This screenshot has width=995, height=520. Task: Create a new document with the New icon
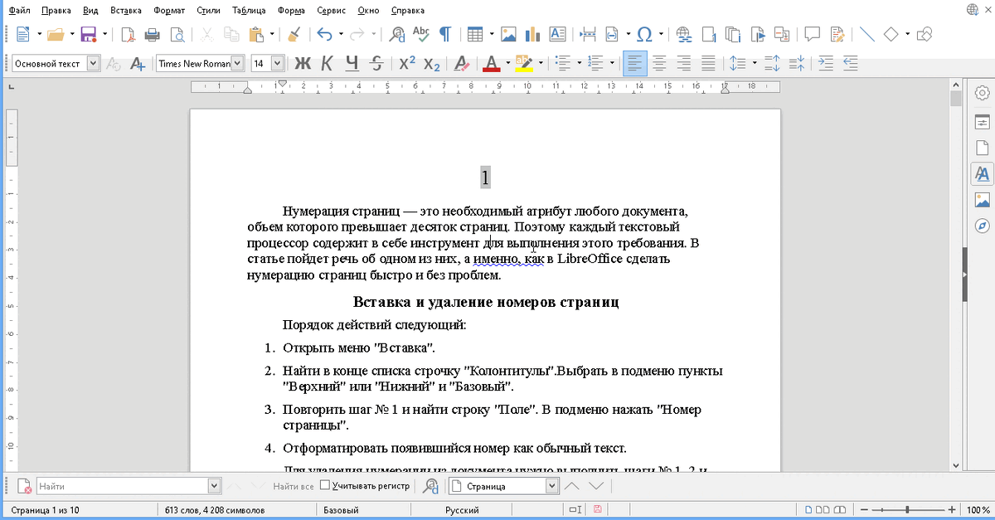22,34
